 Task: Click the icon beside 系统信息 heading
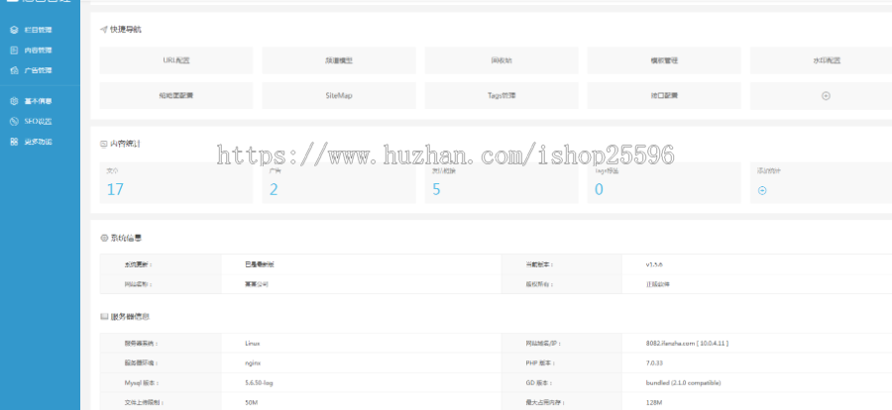point(104,239)
